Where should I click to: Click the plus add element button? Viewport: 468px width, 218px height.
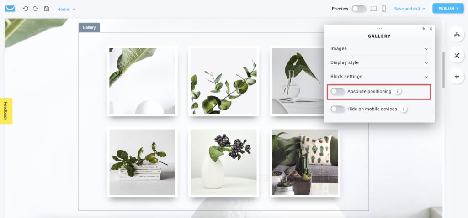457,77
